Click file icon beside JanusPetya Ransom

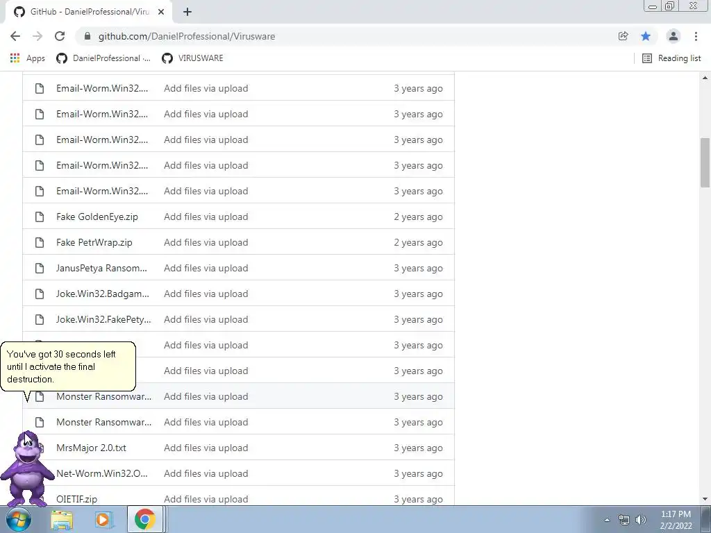(x=40, y=269)
